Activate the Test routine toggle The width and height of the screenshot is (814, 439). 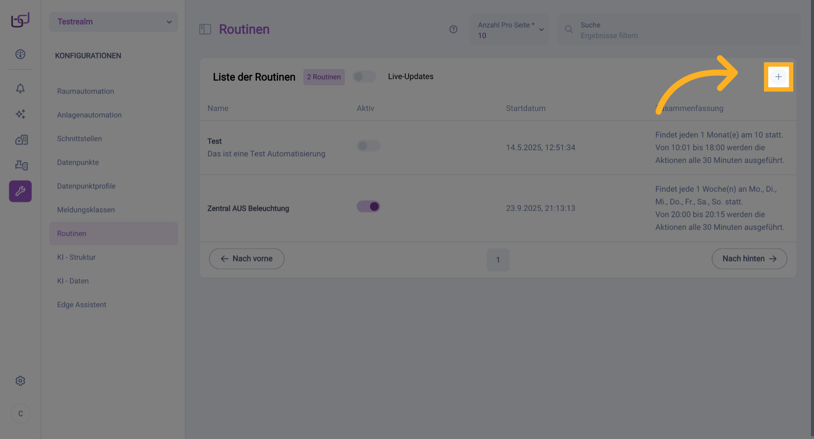click(x=368, y=146)
